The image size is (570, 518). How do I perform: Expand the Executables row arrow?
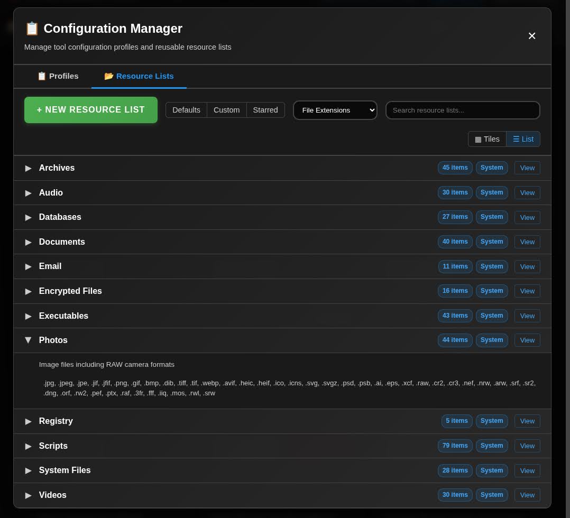click(28, 316)
